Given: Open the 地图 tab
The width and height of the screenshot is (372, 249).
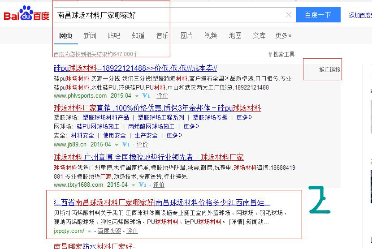Looking at the screenshot, I should pyautogui.click(x=235, y=35).
